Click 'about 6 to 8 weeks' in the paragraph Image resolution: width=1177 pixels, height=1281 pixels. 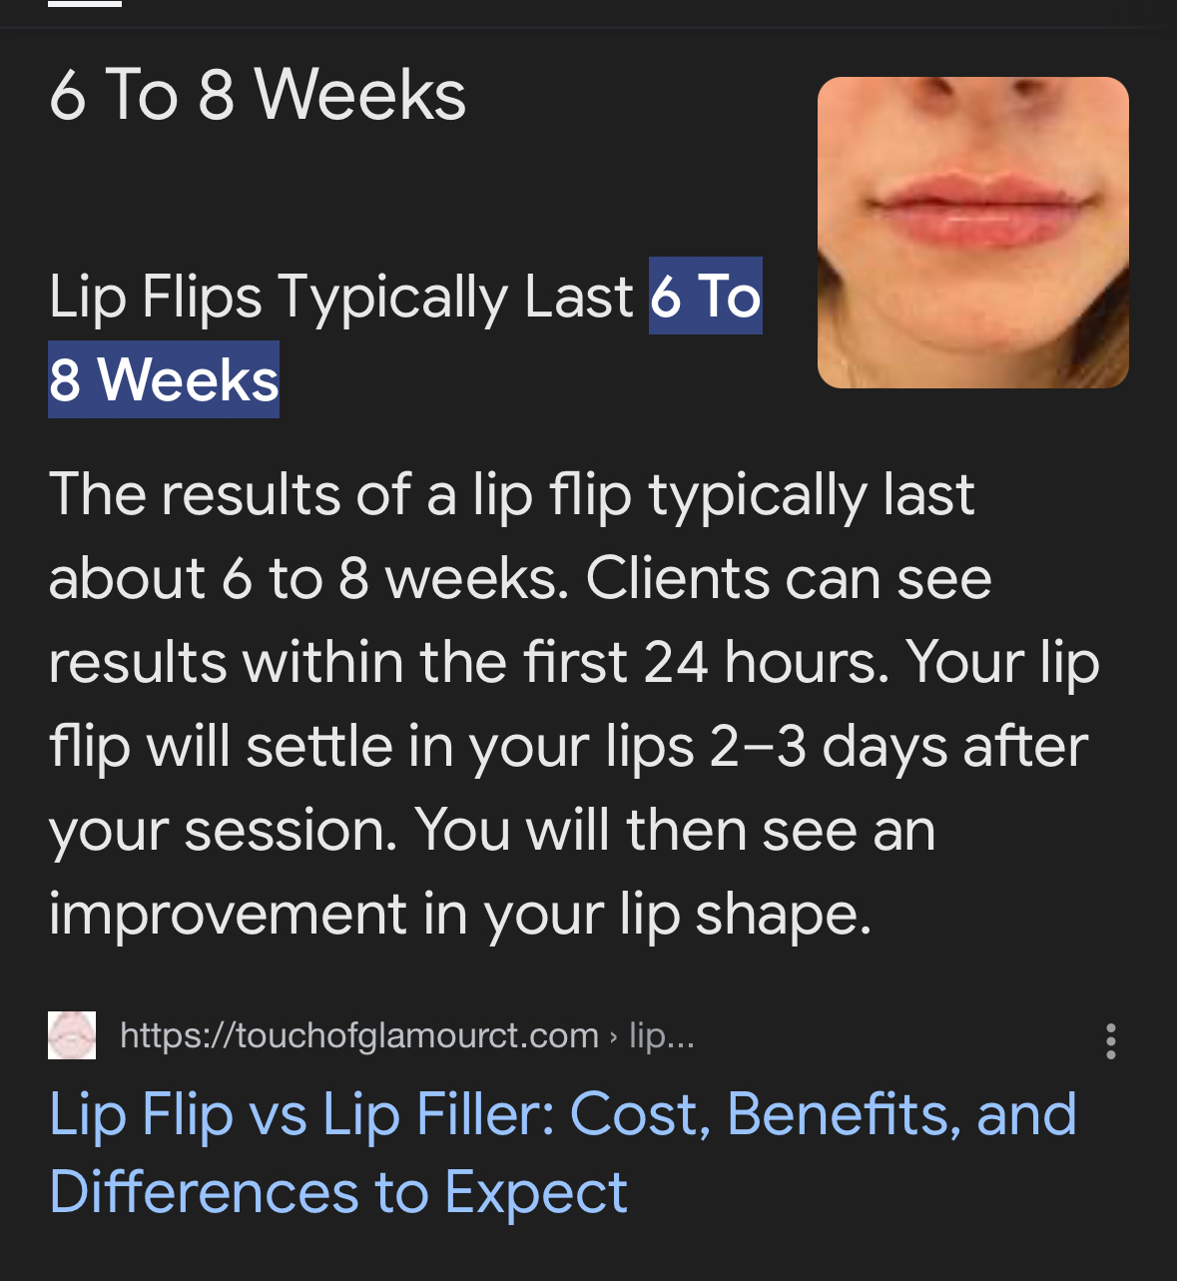point(307,578)
